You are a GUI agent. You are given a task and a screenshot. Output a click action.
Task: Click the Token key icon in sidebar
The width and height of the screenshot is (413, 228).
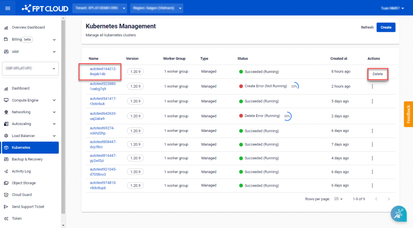click(x=6, y=219)
